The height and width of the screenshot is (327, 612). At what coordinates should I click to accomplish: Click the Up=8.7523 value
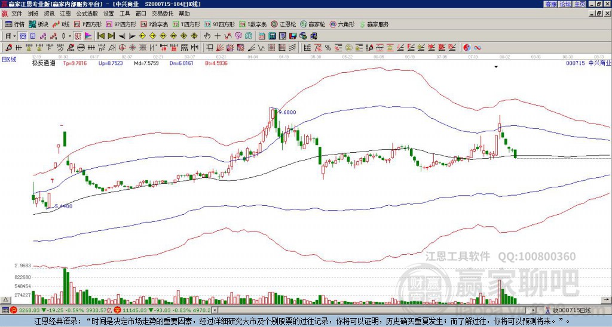(111, 63)
